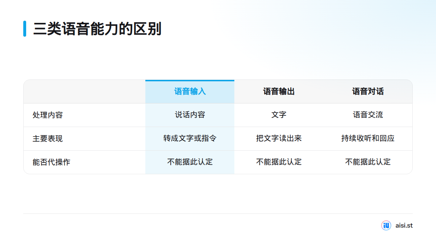
Task: Click the 主要表现 row label
Action: (48, 139)
